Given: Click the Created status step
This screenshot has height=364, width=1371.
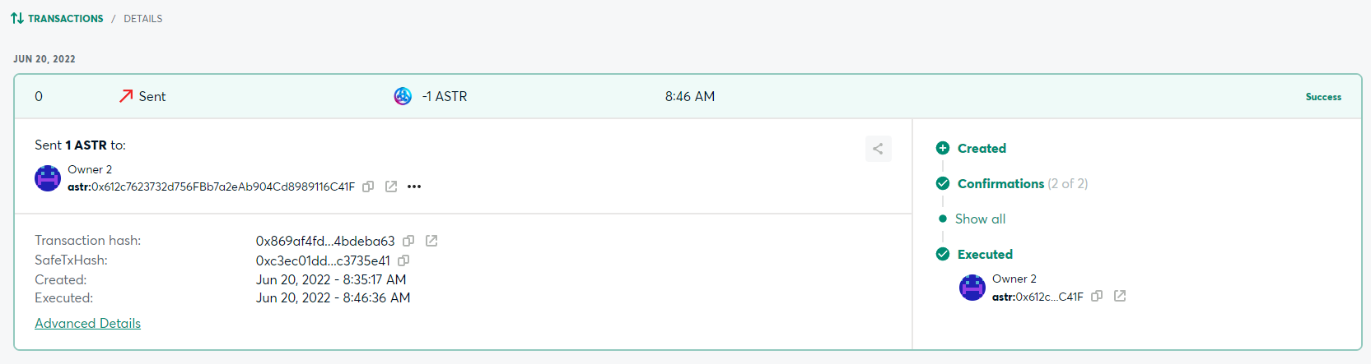Looking at the screenshot, I should [x=982, y=148].
